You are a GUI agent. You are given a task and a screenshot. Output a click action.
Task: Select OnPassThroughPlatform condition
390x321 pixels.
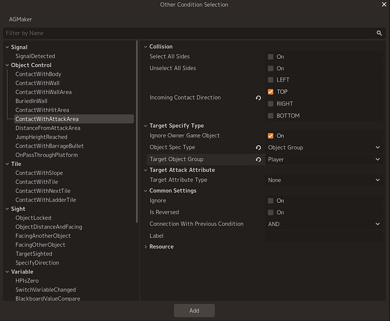(47, 155)
